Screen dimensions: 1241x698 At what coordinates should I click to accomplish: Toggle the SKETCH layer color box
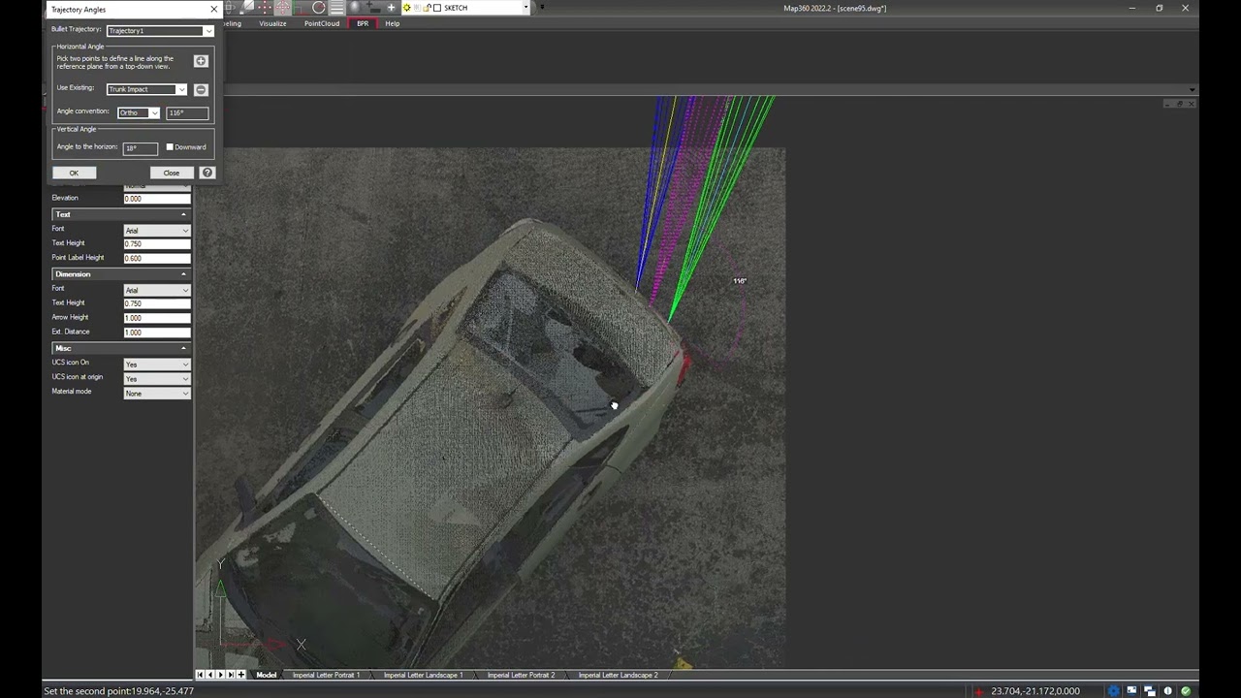pos(437,8)
